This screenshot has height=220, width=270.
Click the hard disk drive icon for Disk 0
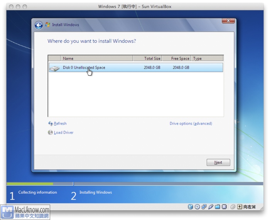tap(54, 68)
